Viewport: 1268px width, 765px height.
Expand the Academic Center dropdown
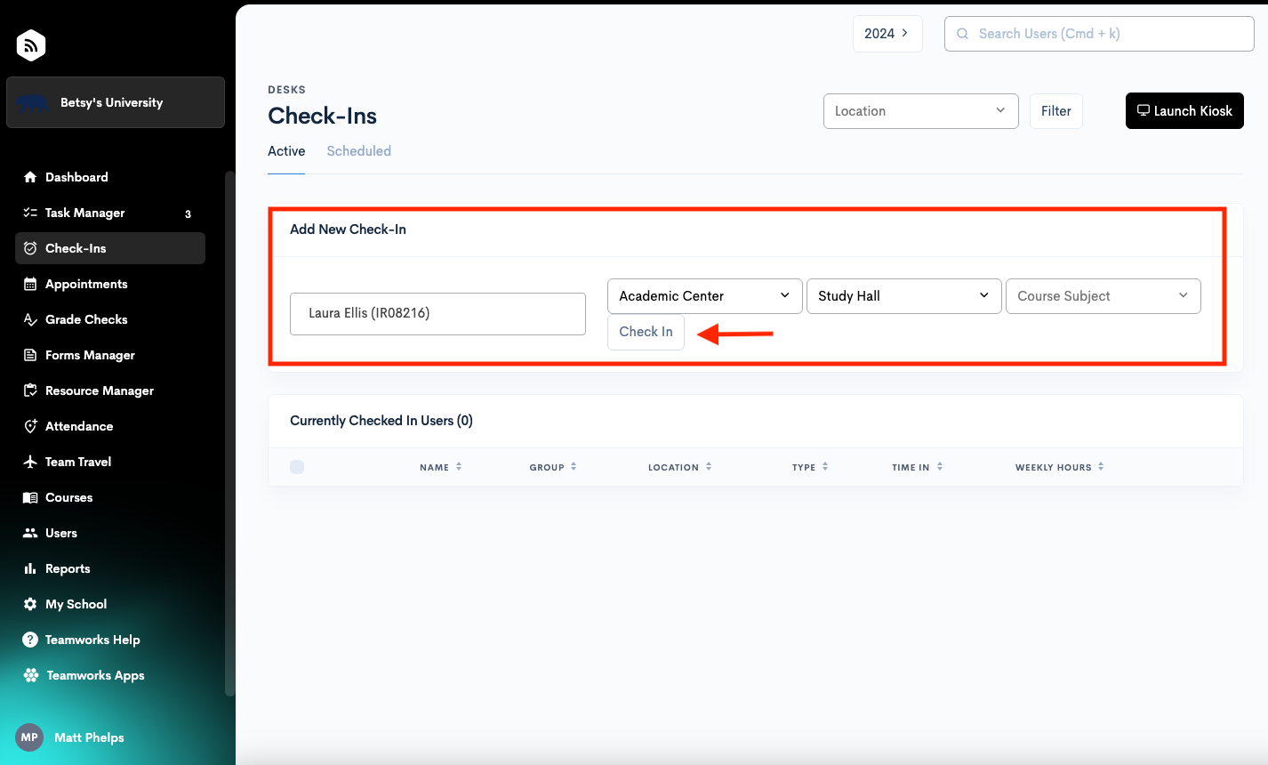coord(704,296)
